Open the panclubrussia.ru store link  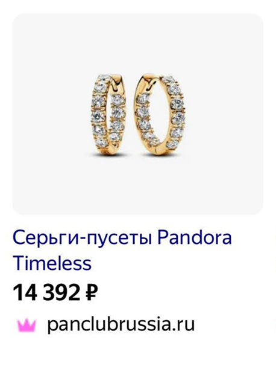pos(121,325)
